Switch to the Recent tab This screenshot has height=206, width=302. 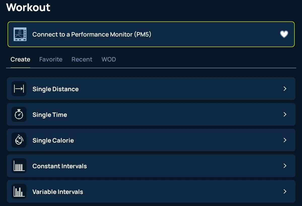82,59
